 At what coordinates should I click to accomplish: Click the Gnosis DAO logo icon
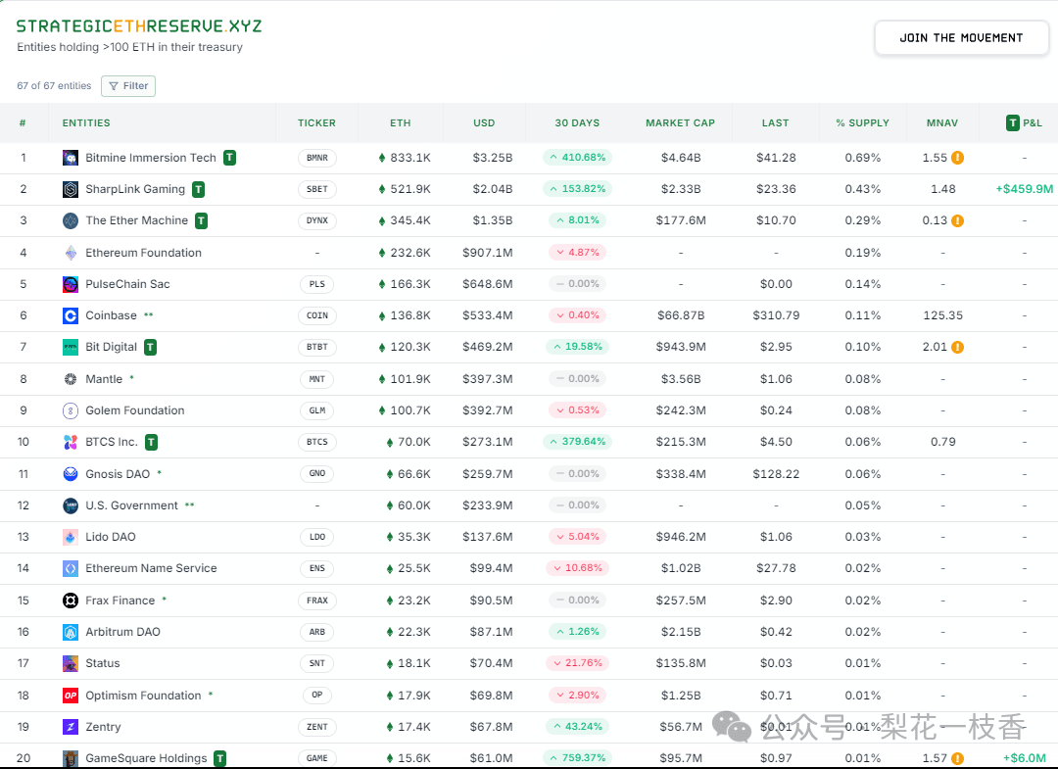click(x=71, y=474)
